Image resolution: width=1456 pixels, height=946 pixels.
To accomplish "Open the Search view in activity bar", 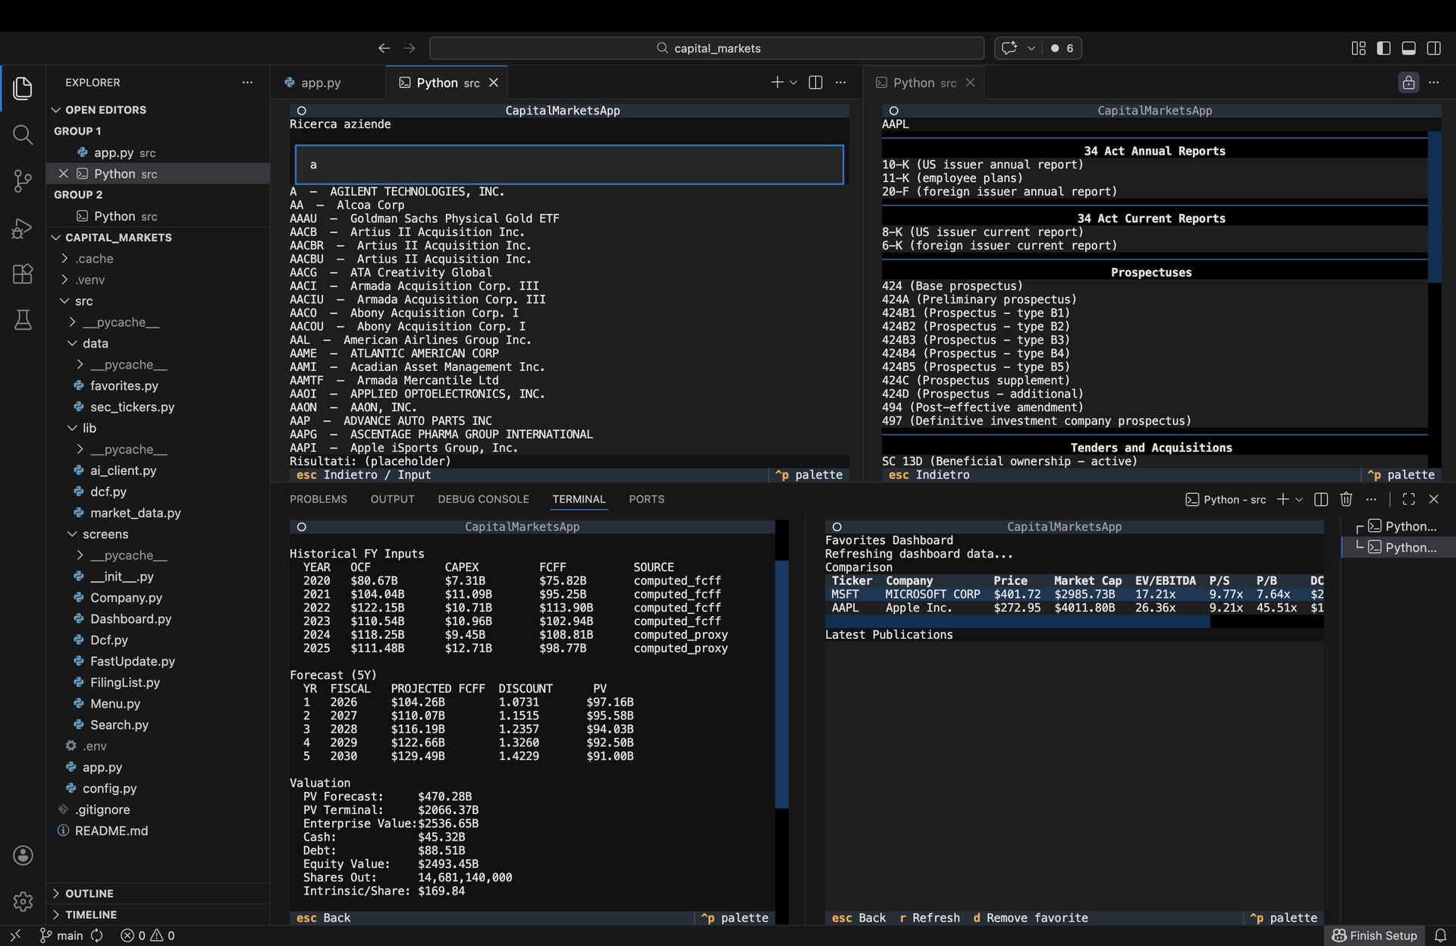I will (x=23, y=135).
